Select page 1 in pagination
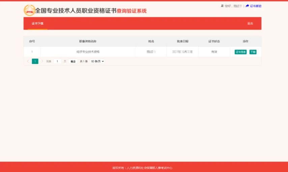The width and height of the screenshot is (288, 172). pyautogui.click(x=35, y=61)
